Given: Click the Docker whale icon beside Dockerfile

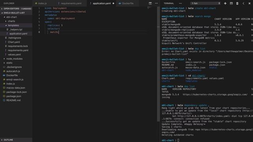Looking at the screenshot, I should 4,75.
